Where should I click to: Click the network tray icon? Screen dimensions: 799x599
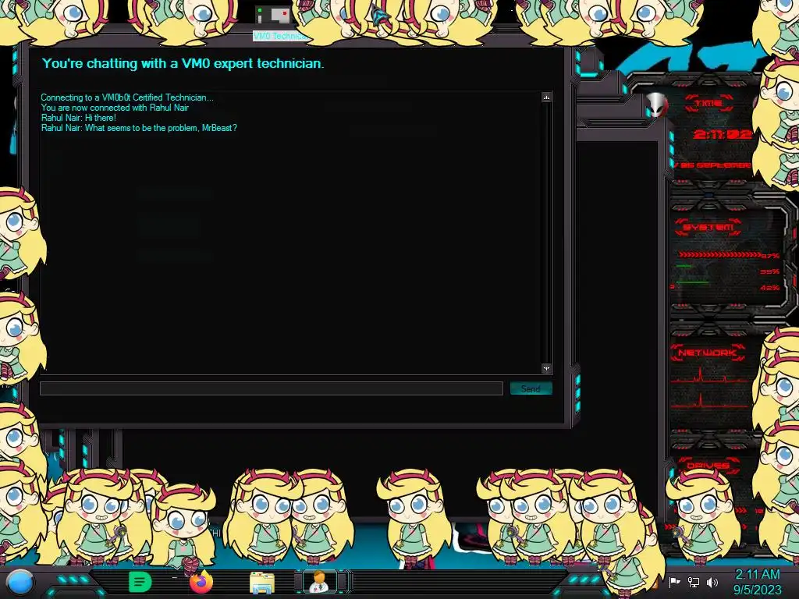(x=693, y=582)
